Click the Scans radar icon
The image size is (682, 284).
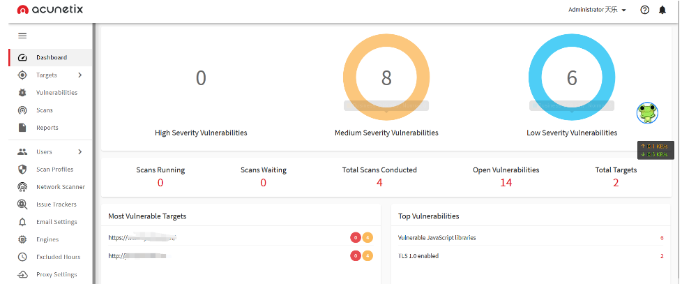click(x=22, y=110)
